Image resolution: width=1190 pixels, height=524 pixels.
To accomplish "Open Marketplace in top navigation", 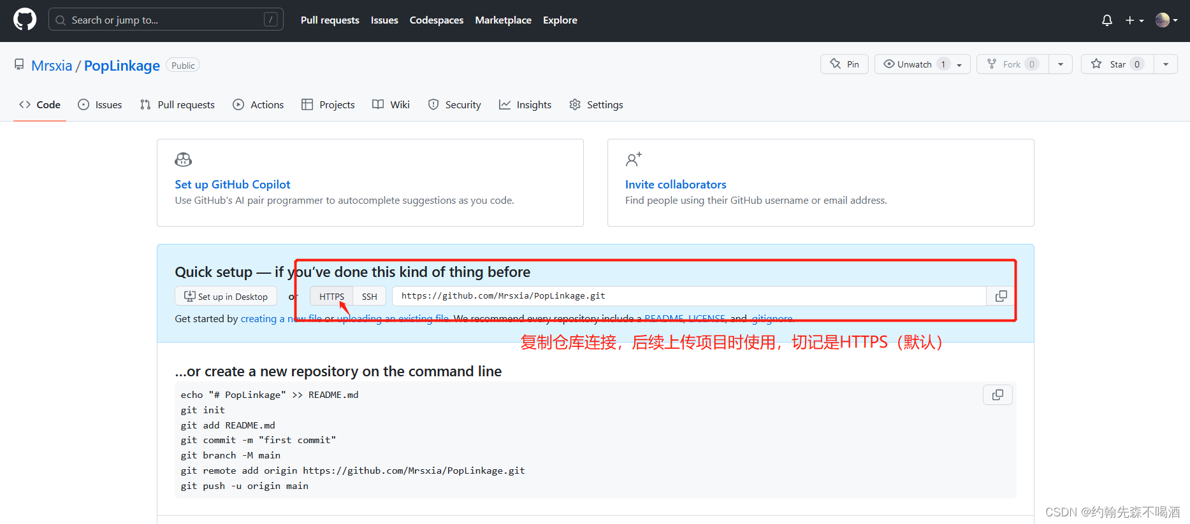I will tap(504, 20).
